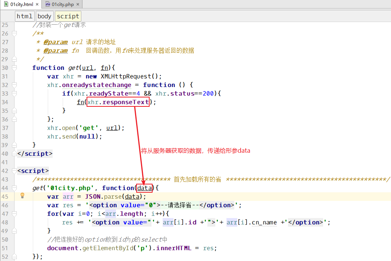Click line number 31 in the gutter
Screen dimensions: 391x261
pyautogui.click(x=5, y=76)
